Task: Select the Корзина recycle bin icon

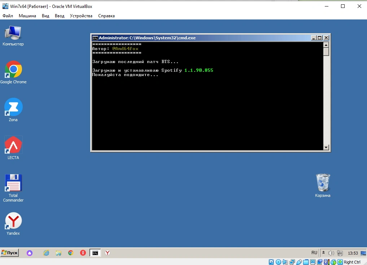Action: coord(323,185)
